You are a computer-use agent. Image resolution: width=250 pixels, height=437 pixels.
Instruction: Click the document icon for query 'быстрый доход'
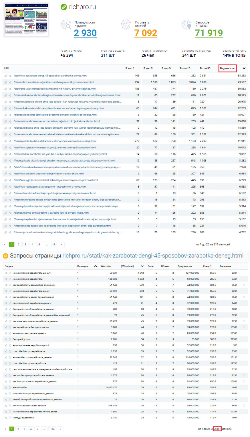tap(10, 339)
